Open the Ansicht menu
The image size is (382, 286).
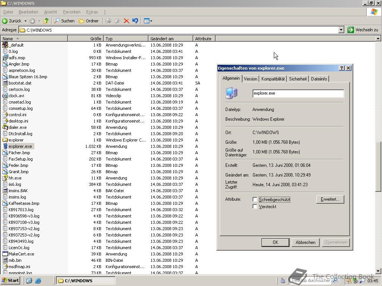pos(51,12)
